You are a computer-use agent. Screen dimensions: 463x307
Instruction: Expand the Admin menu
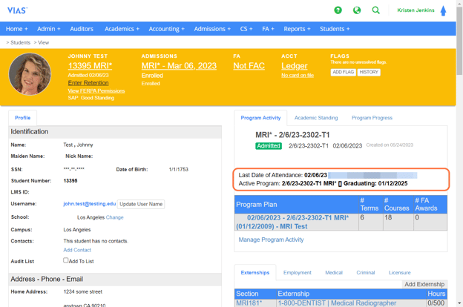point(49,29)
